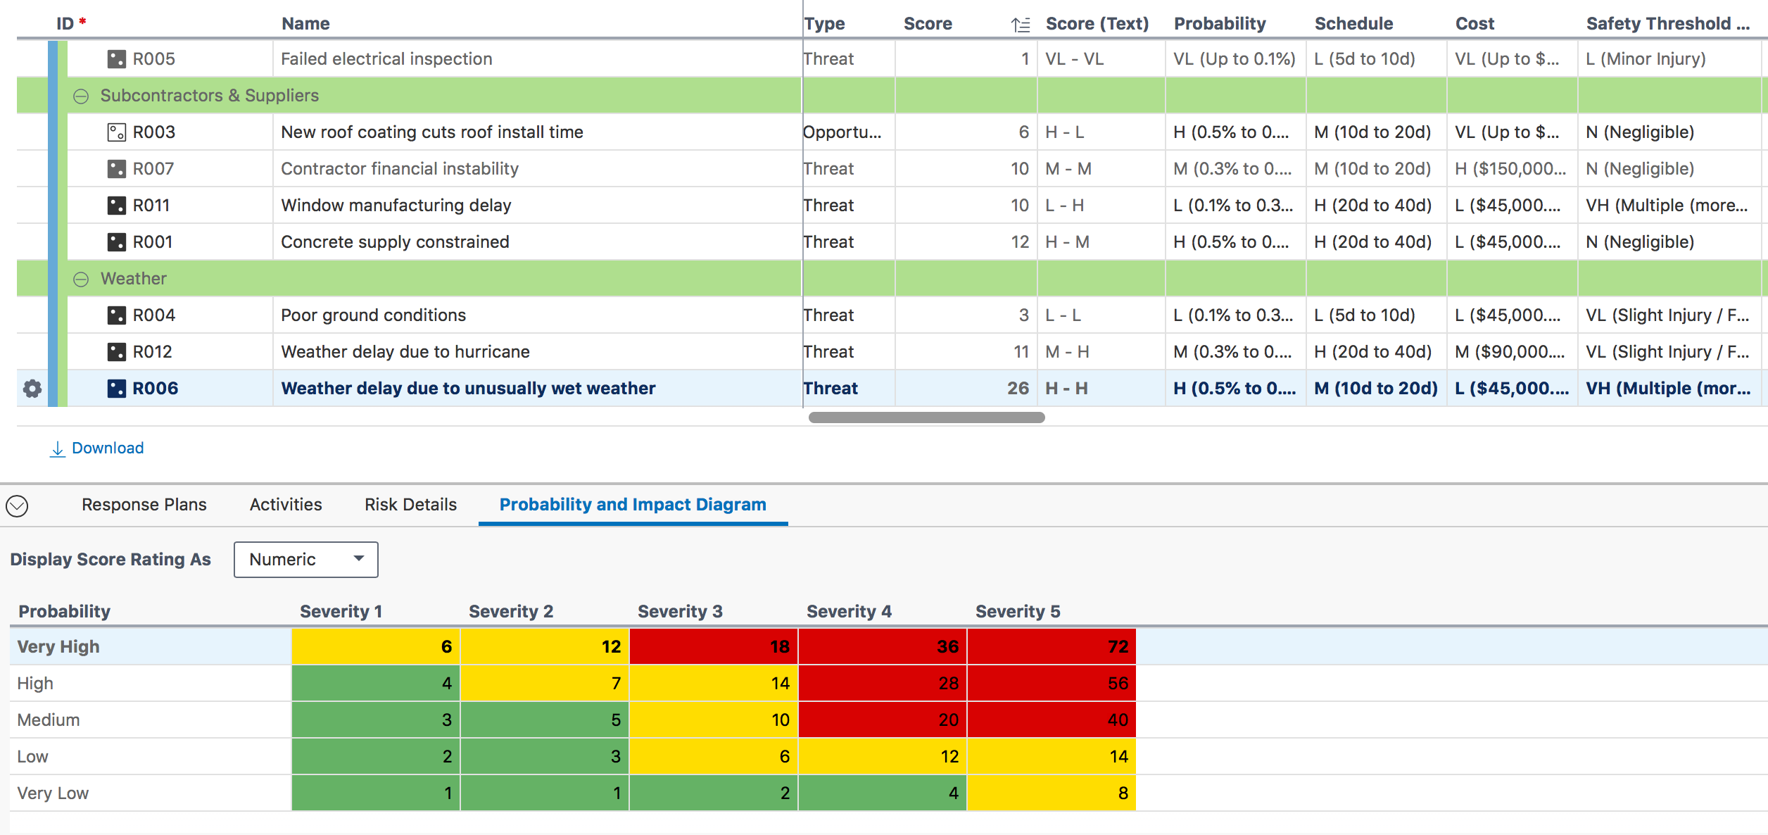
Task: Open the Risk Details tab
Action: 410,505
